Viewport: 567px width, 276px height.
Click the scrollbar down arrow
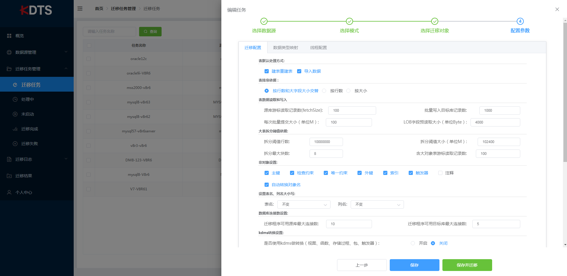pos(565,245)
